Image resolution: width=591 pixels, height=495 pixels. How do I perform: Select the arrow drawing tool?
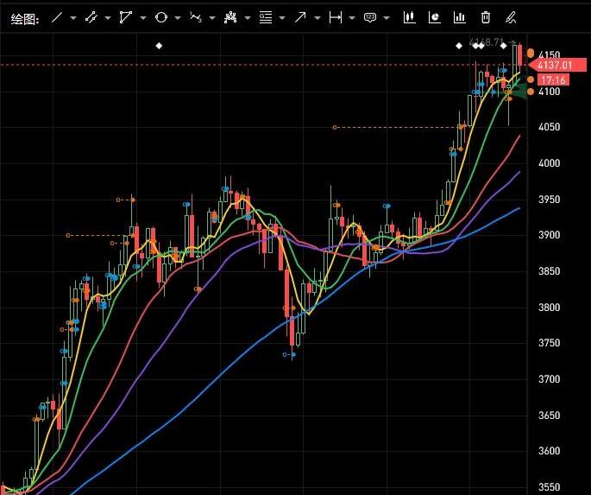[x=300, y=17]
